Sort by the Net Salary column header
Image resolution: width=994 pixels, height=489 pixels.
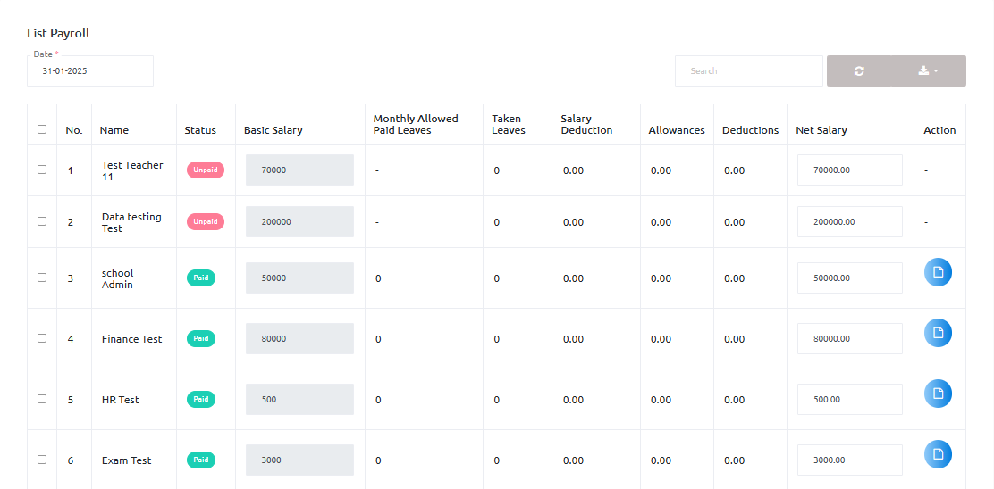[x=821, y=130]
